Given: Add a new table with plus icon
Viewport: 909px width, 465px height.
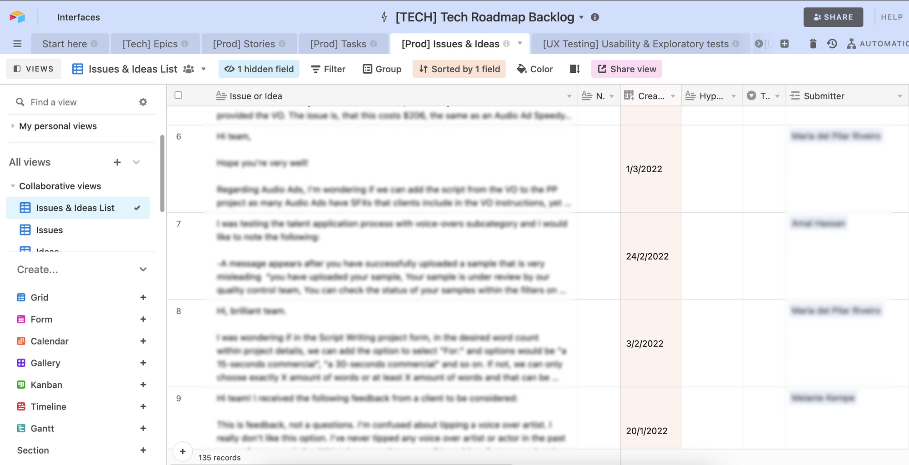Looking at the screenshot, I should click(x=784, y=44).
